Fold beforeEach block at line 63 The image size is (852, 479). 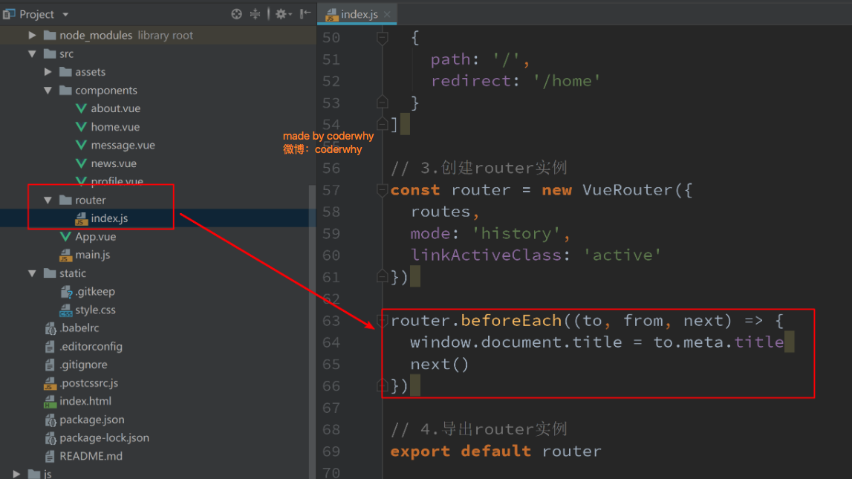(x=383, y=320)
